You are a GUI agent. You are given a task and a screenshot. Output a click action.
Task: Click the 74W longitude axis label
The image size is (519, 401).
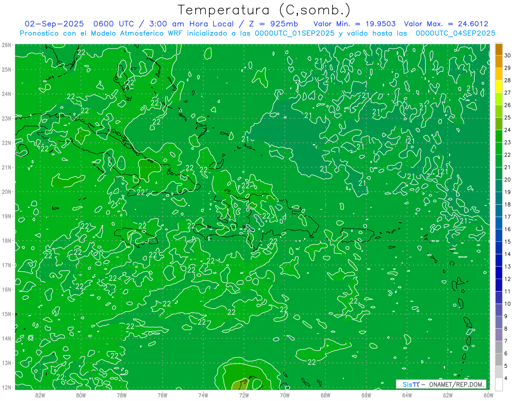[x=203, y=395]
